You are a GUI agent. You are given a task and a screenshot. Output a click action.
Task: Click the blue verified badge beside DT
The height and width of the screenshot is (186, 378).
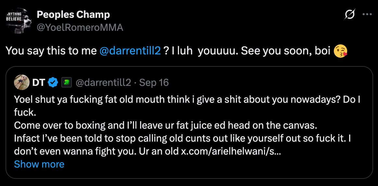(53, 83)
